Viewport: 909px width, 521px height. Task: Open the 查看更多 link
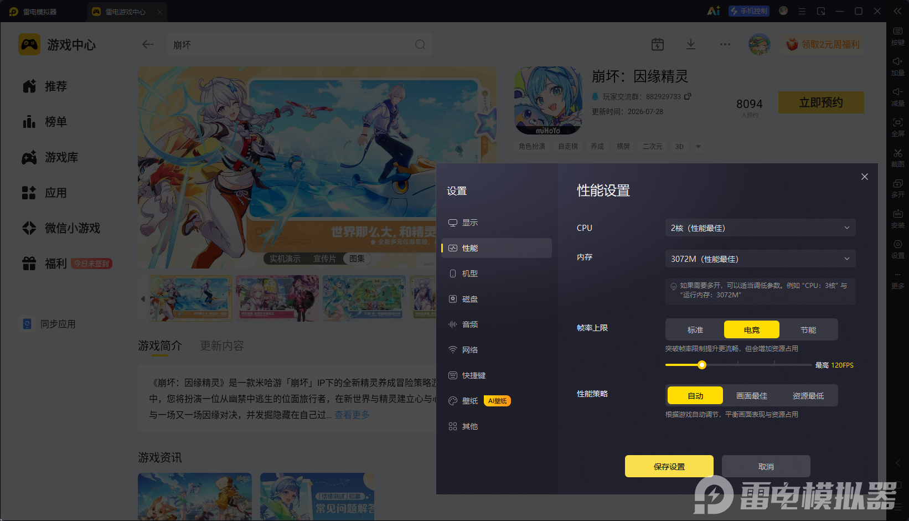point(352,415)
